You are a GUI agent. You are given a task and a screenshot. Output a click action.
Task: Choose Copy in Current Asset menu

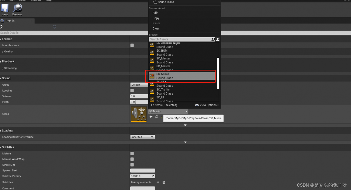(x=156, y=18)
